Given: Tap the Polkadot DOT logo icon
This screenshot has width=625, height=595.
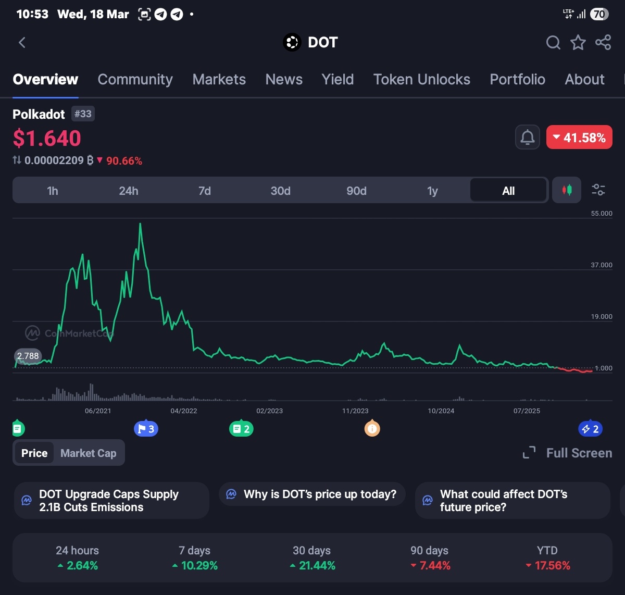Looking at the screenshot, I should (x=292, y=42).
